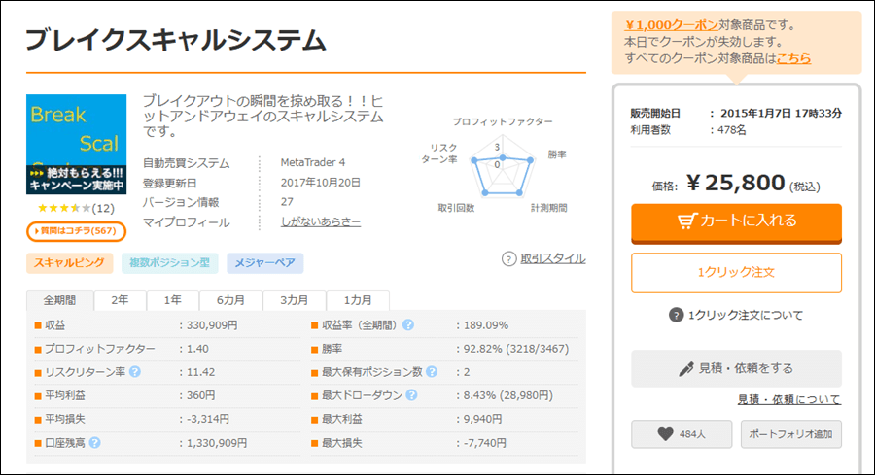This screenshot has width=875, height=475.
Task: Click the 取引スタイル help question icon
Action: [508, 259]
